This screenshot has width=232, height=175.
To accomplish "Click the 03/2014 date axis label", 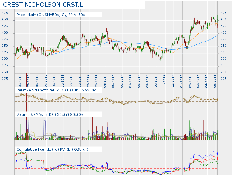I will click(x=96, y=81).
